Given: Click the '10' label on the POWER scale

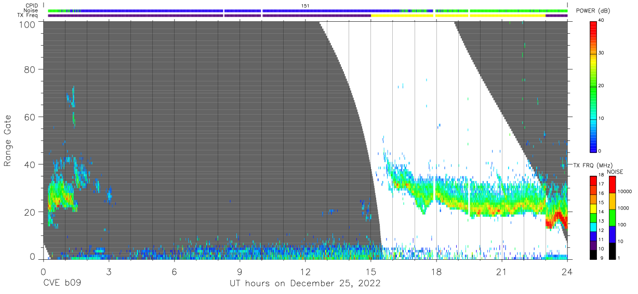Looking at the screenshot, I should click(x=601, y=118).
